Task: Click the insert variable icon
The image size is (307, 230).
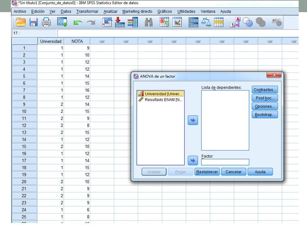Action: tap(177, 22)
